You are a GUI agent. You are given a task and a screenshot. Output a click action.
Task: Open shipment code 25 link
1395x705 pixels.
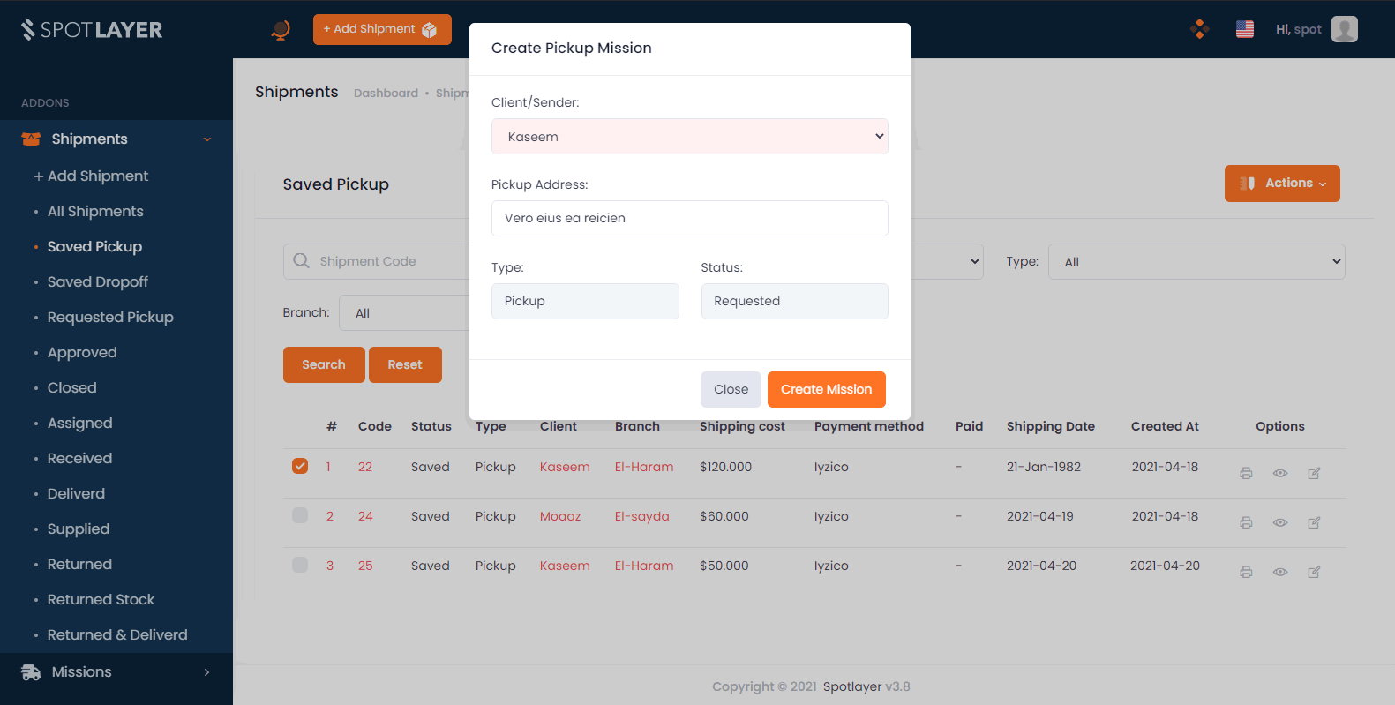pos(365,566)
